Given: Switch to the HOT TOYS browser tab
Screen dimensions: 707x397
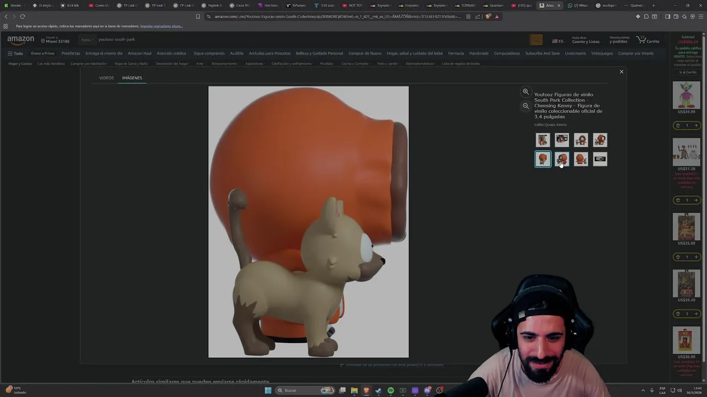Looking at the screenshot, I should [x=352, y=6].
